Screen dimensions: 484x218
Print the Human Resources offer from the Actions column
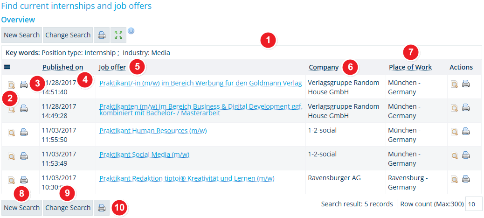pos(466,132)
